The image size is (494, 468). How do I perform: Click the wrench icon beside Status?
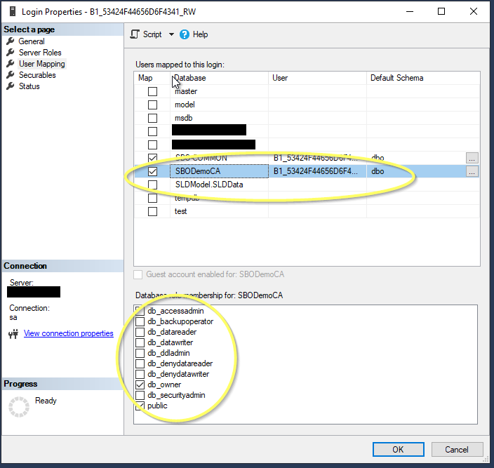coord(11,86)
